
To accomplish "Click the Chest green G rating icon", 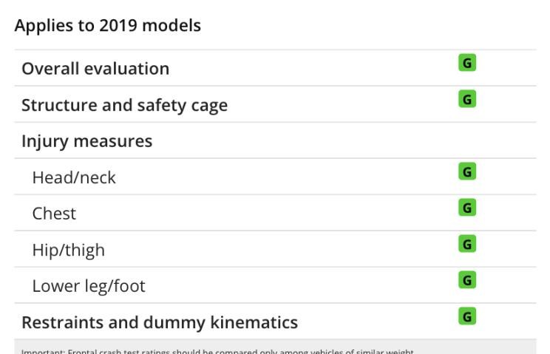I will 467,208.
